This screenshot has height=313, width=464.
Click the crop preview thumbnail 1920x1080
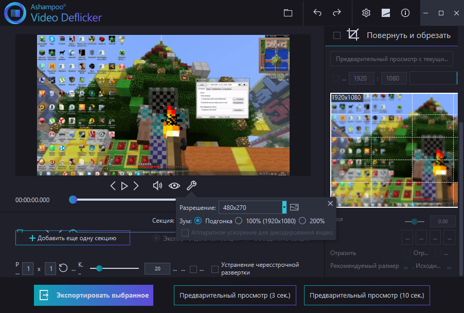[394, 150]
